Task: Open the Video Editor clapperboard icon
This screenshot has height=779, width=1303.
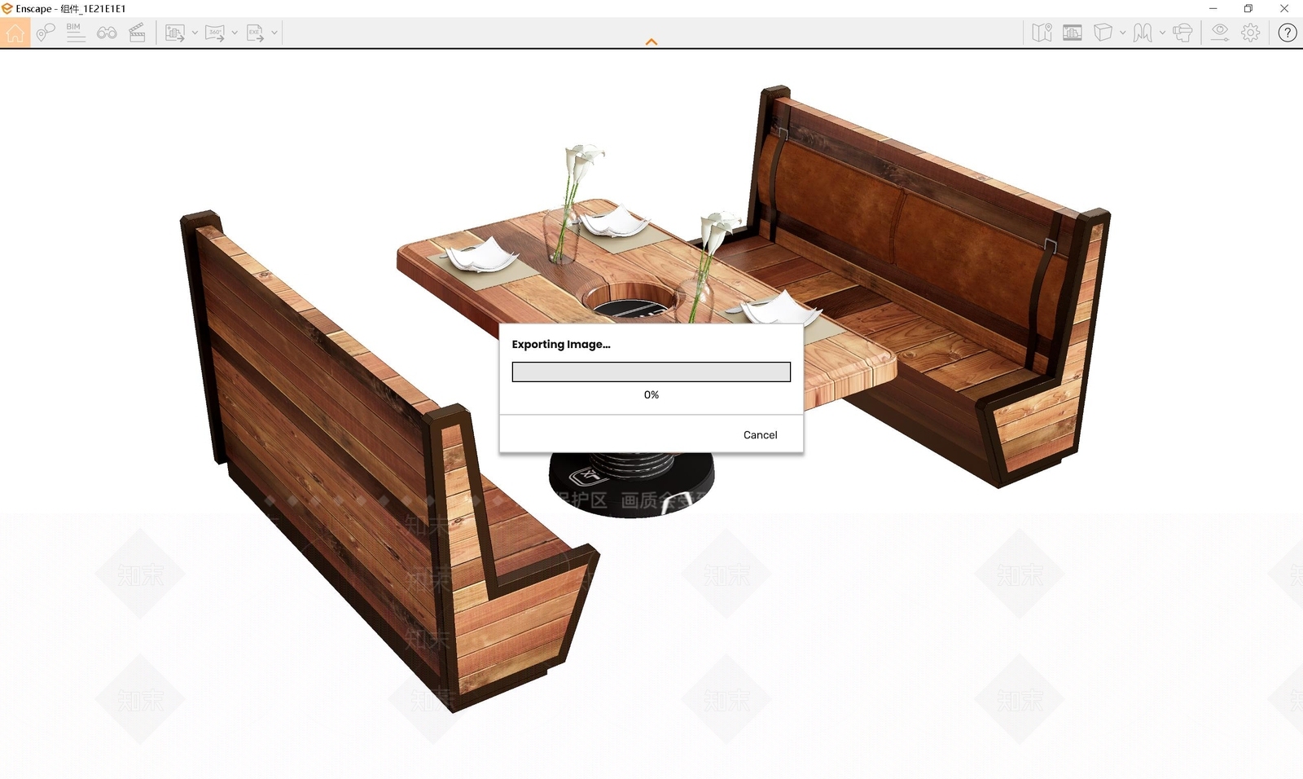Action: pos(138,33)
